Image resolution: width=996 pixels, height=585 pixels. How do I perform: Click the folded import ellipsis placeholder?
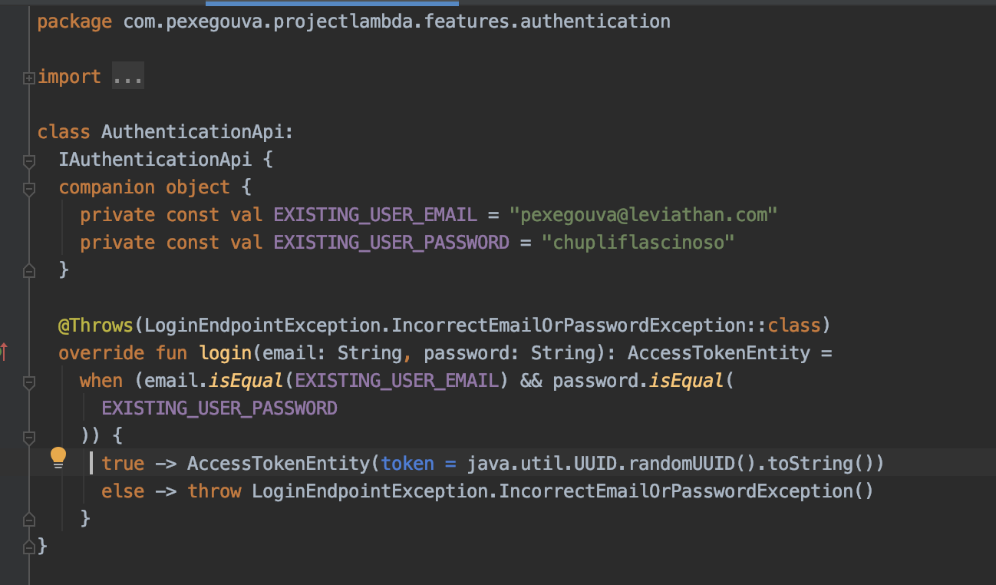tap(127, 77)
